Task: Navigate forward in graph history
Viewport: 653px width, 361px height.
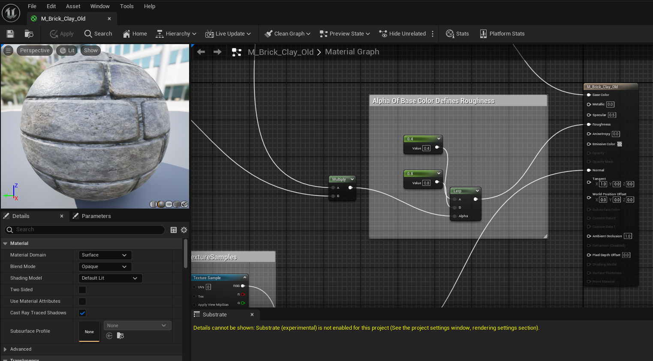Action: pyautogui.click(x=217, y=52)
